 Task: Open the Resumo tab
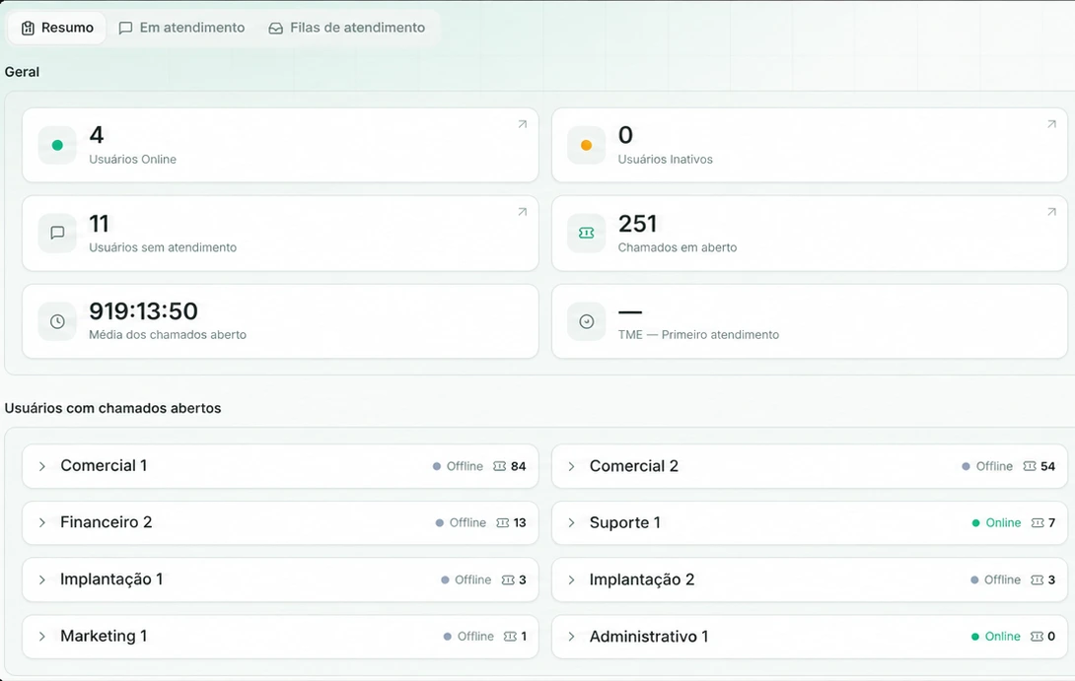57,29
